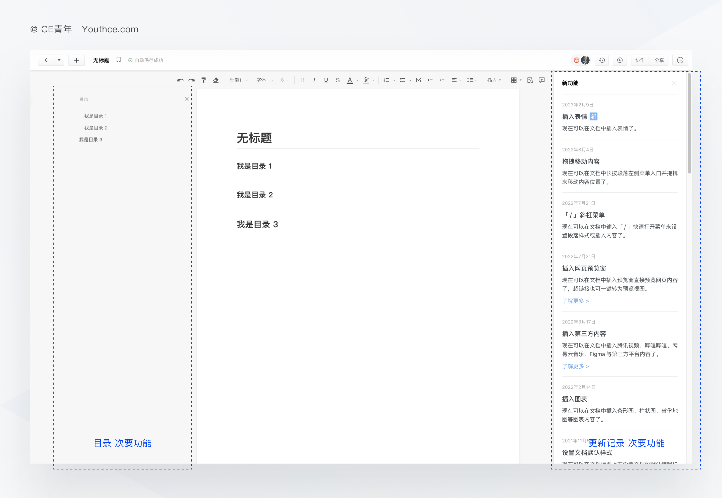The width and height of the screenshot is (722, 498).
Task: Click the 无标题 name in the header
Action: [x=101, y=60]
